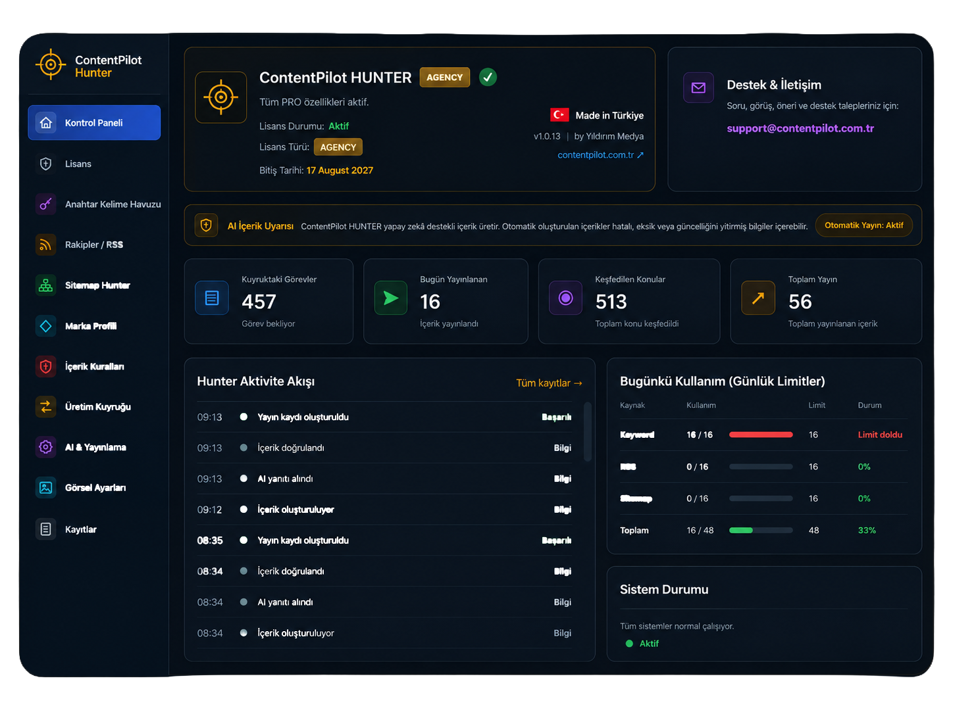953x714 pixels.
Task: Click the red shield icon for İçerik Kuralları
Action: coord(46,366)
